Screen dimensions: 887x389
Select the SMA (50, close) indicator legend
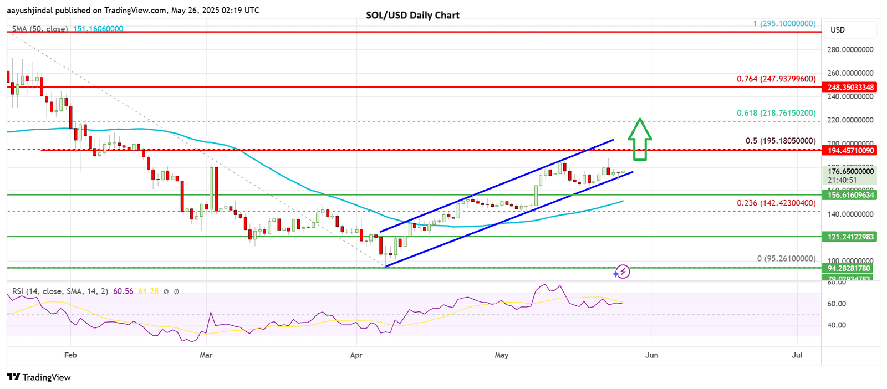pos(40,29)
